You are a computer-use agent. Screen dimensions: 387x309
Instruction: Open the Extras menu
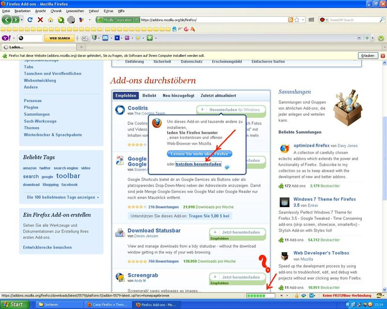108,11
